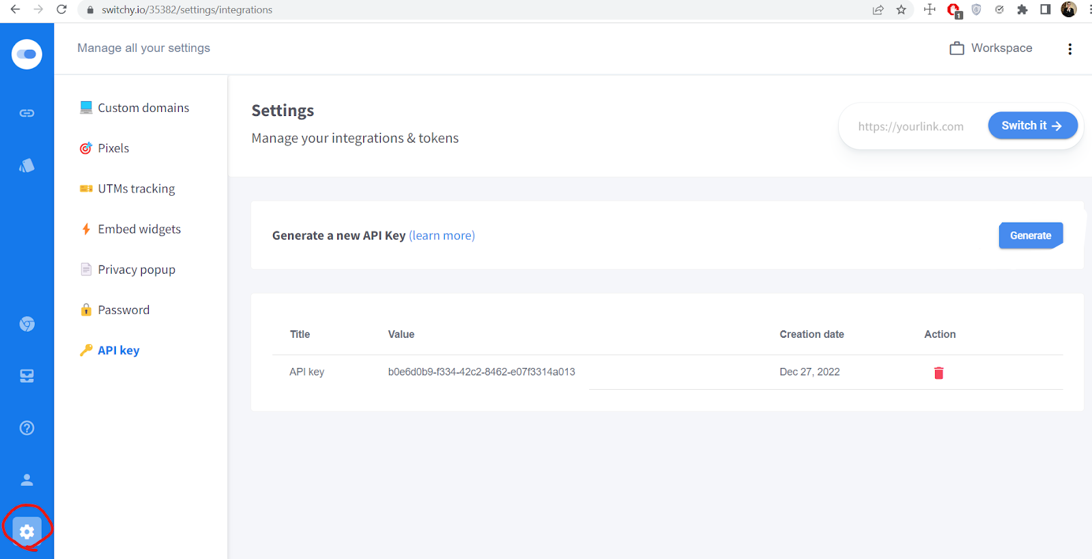Open Custom domains settings
Screen dimensions: 1092x559
[134, 108]
